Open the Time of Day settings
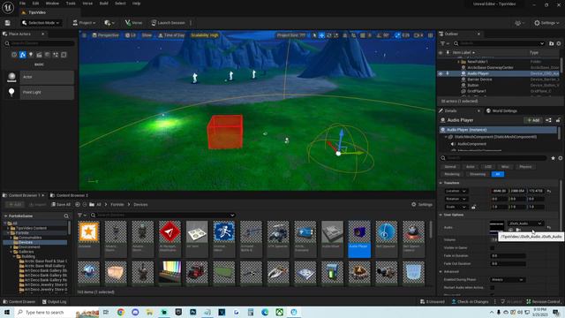 coord(171,35)
